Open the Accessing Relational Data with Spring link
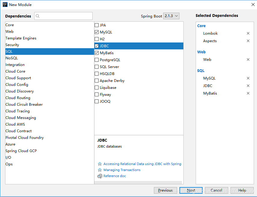 142,164
